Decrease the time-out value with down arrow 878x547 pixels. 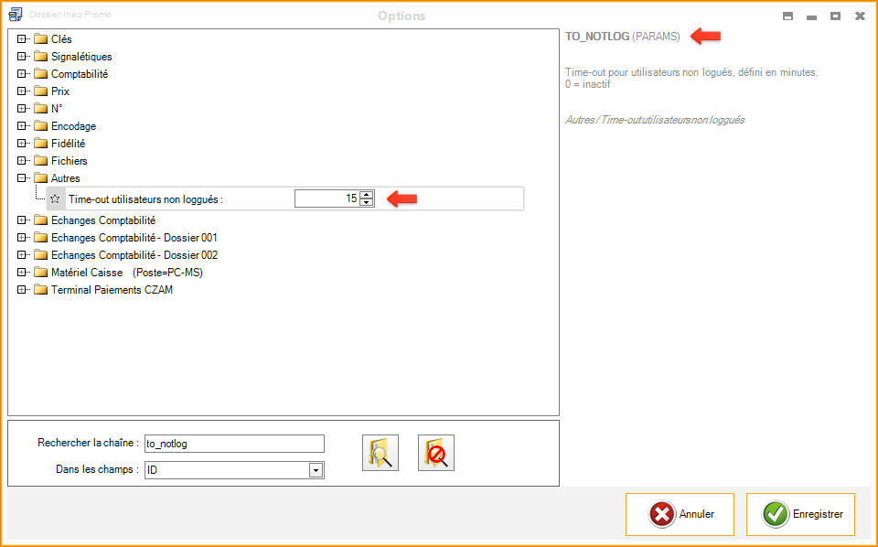pyautogui.click(x=367, y=202)
